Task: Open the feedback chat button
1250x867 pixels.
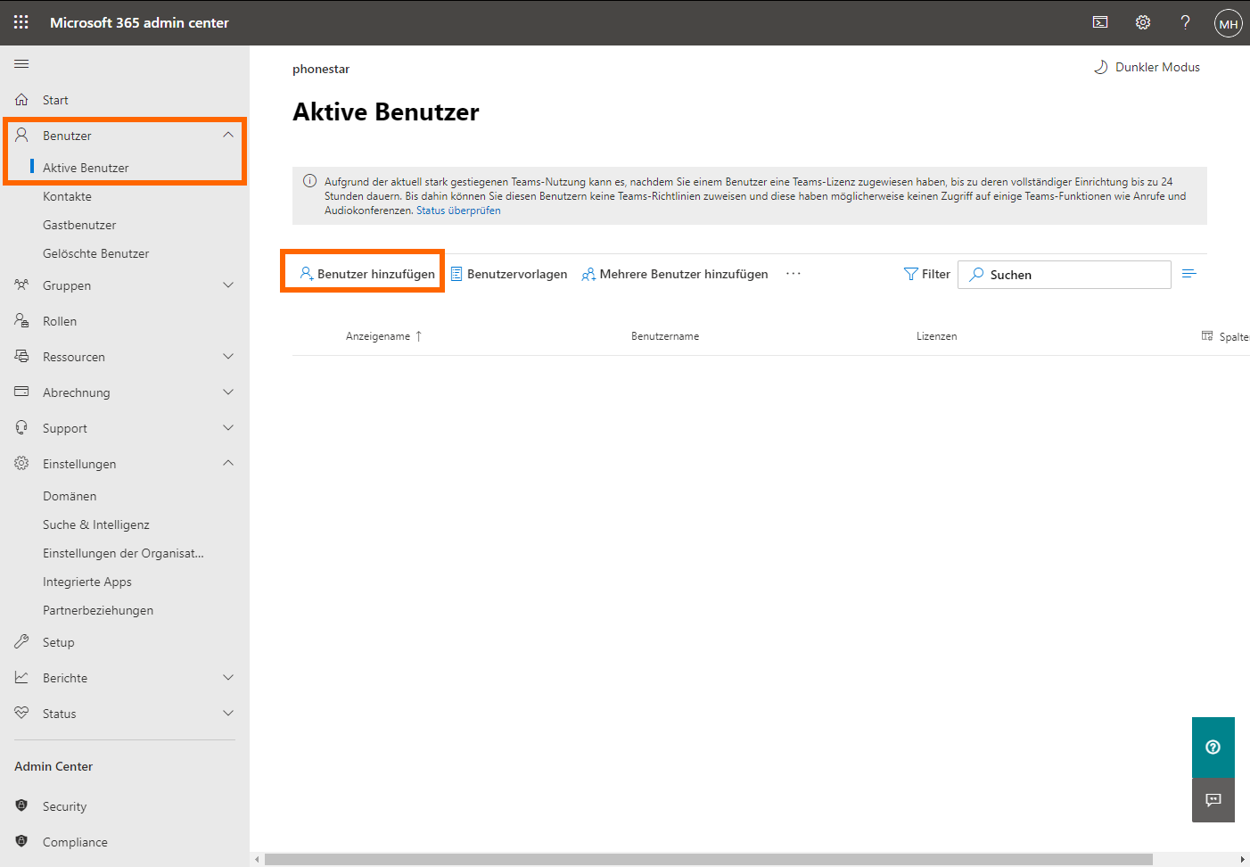Action: coord(1213,800)
